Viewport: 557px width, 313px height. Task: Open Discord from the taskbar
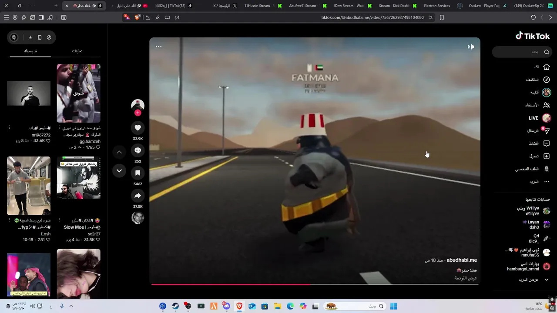pos(226,306)
